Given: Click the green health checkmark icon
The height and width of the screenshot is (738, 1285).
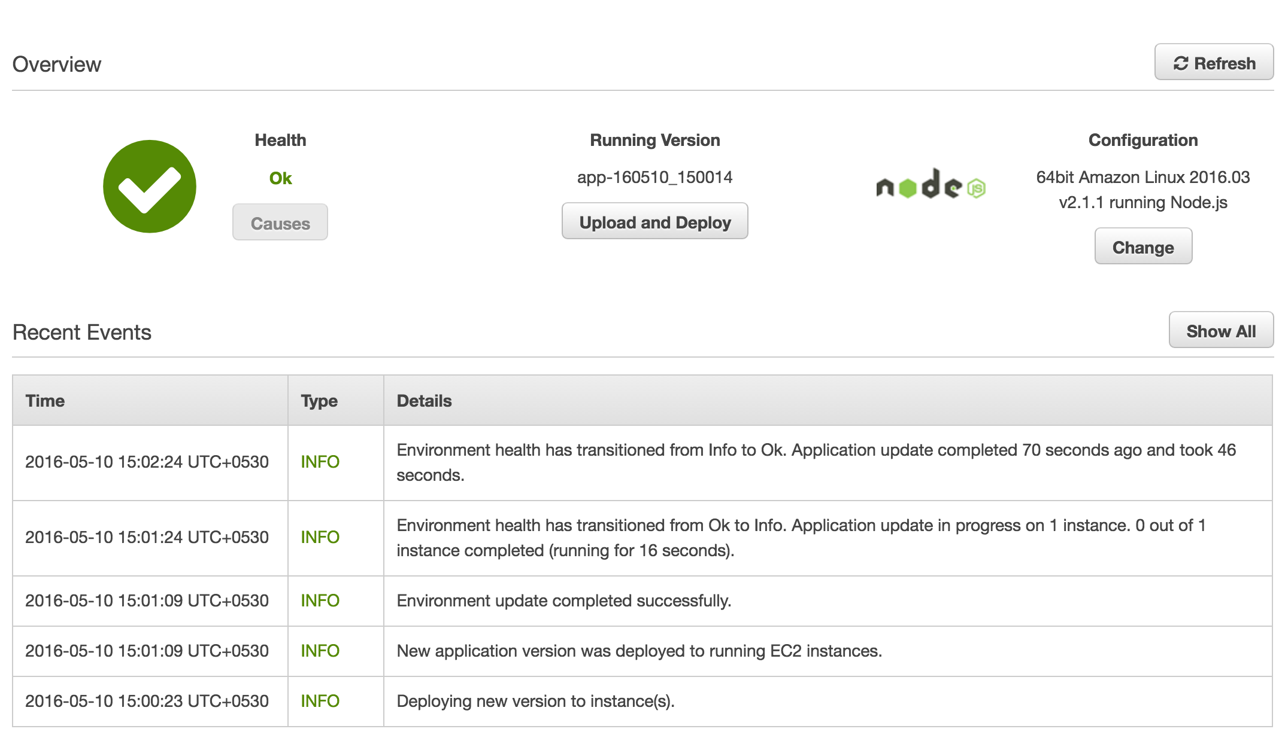Looking at the screenshot, I should (x=150, y=187).
